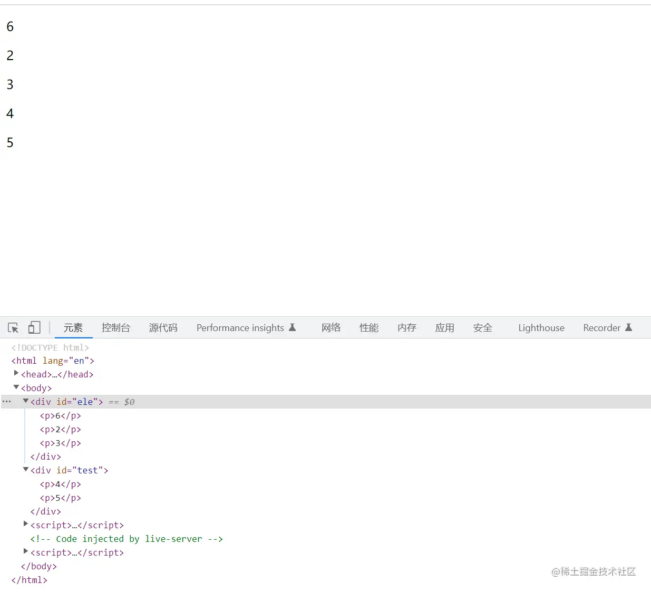Screen dimensions: 651x592
Task: Switch to the 元素 tab
Action: (x=73, y=328)
